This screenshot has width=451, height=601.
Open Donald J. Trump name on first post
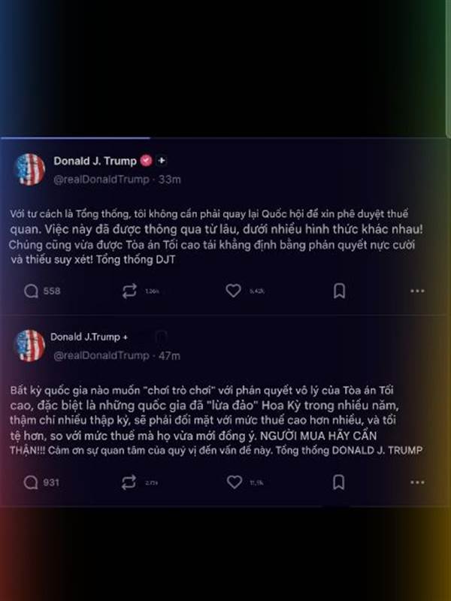95,161
